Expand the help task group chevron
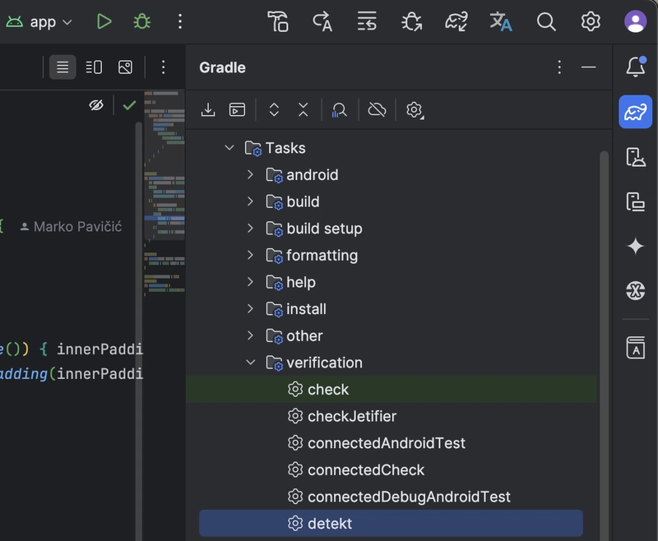The image size is (658, 541). pyautogui.click(x=250, y=282)
